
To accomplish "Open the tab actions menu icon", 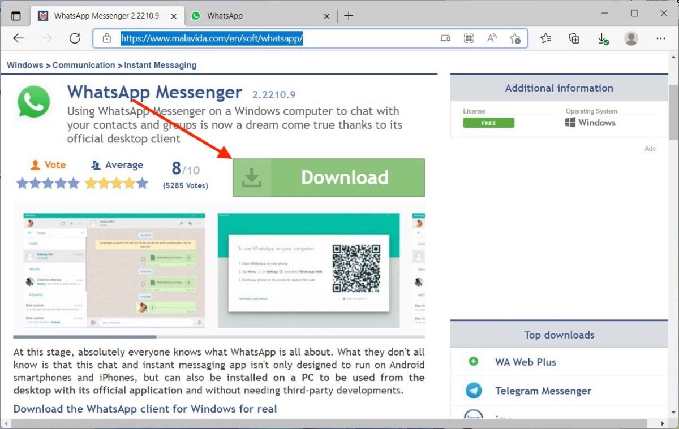I will [16, 16].
